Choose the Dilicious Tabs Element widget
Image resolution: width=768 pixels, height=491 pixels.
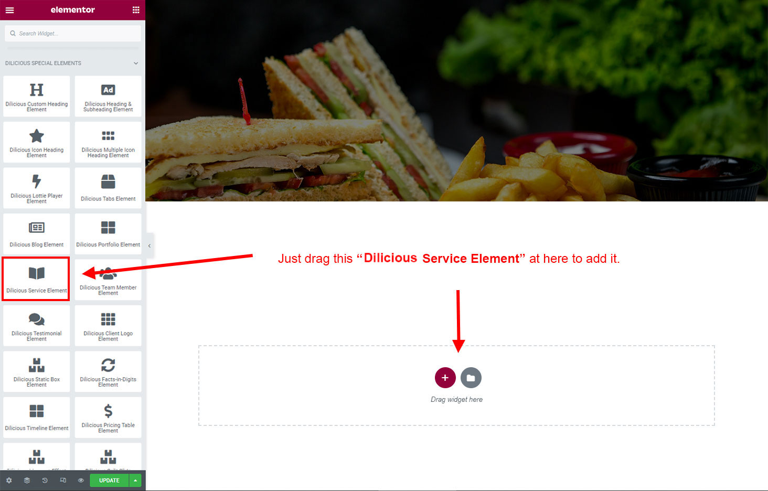point(108,188)
